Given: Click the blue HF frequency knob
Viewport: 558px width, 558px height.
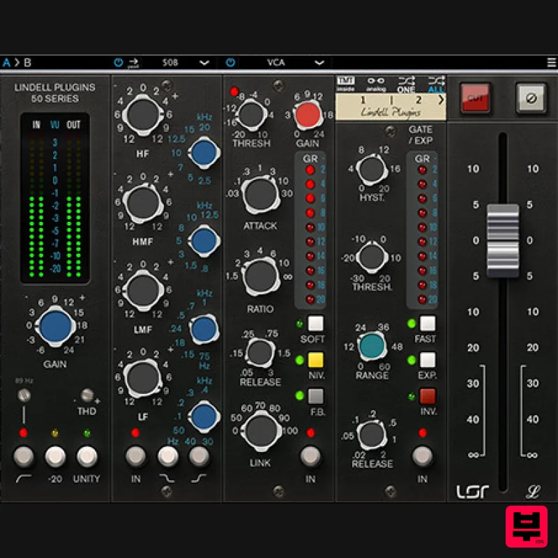Looking at the screenshot, I should 204,153.
